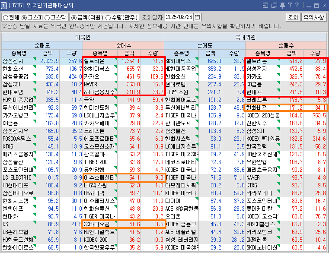This screenshot has width=329, height=253.
Task: Click DB하이텍 stock name
Action: [x=94, y=193]
